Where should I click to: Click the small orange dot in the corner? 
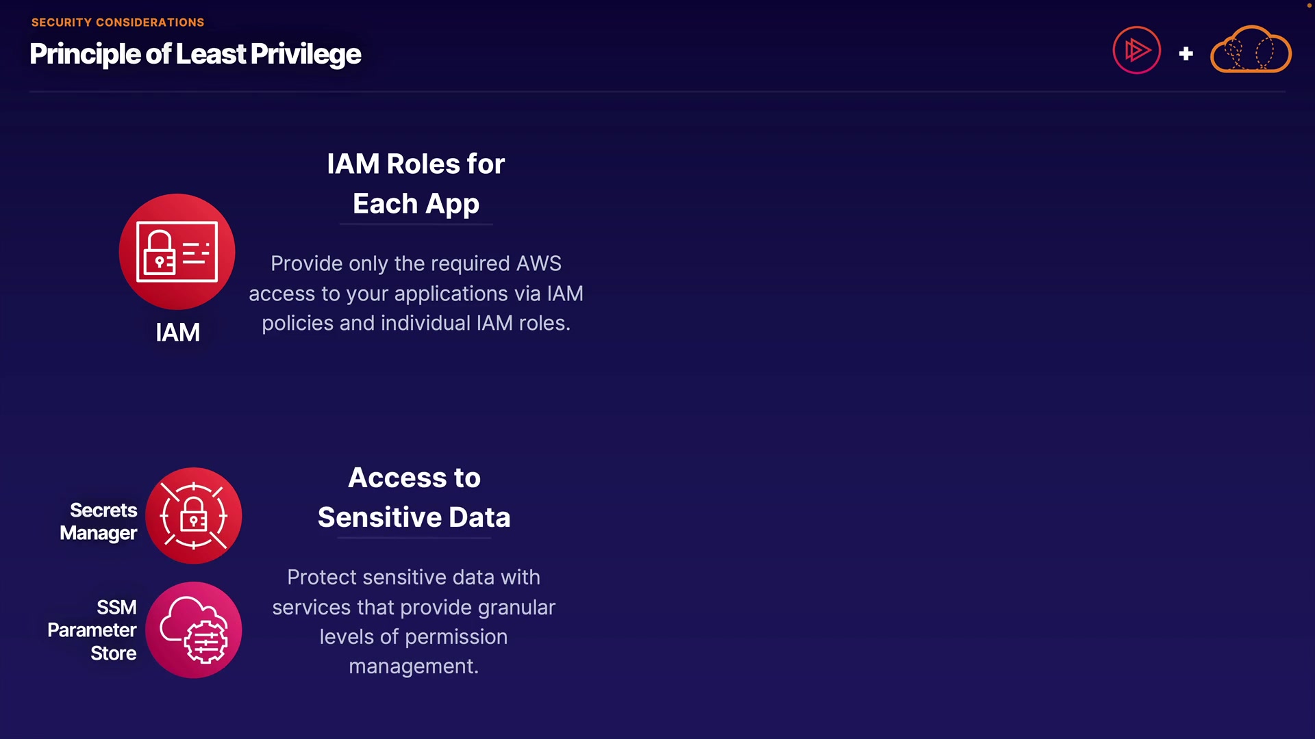point(1309,5)
